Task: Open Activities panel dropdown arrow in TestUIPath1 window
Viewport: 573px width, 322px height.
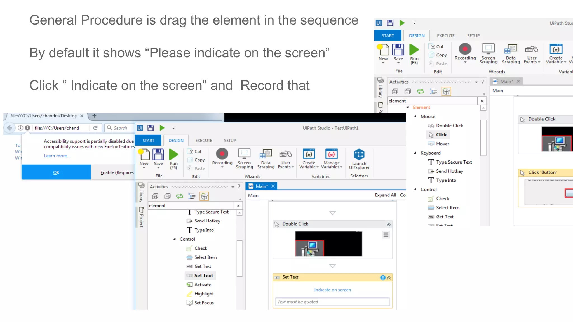Action: point(233,187)
